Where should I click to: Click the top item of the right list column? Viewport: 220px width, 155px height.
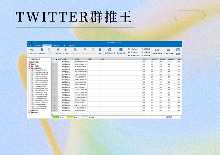click(x=146, y=49)
